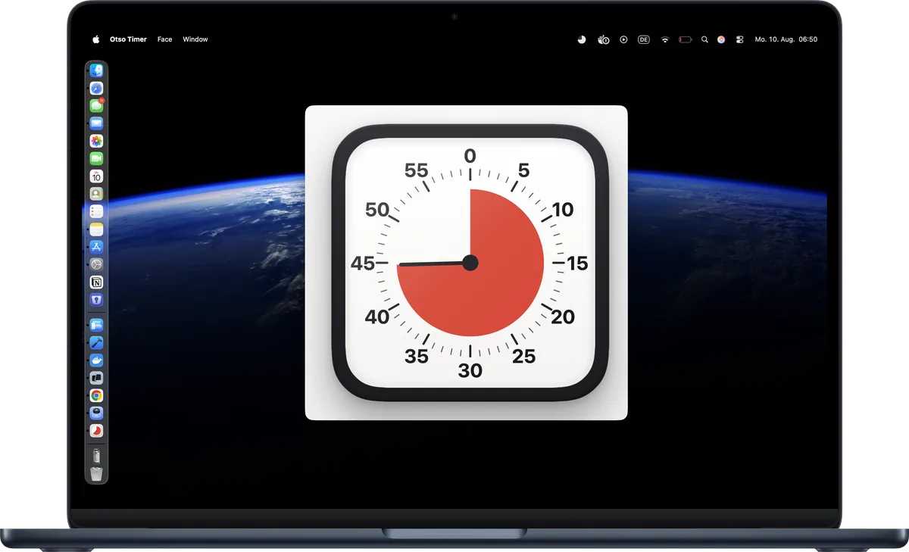The width and height of the screenshot is (909, 552).
Task: Open the Apple menu
Action: coord(96,39)
